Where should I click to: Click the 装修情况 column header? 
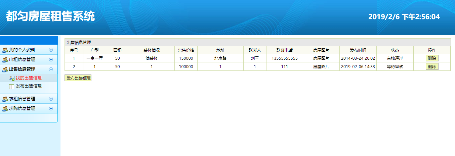pyautogui.click(x=152, y=50)
